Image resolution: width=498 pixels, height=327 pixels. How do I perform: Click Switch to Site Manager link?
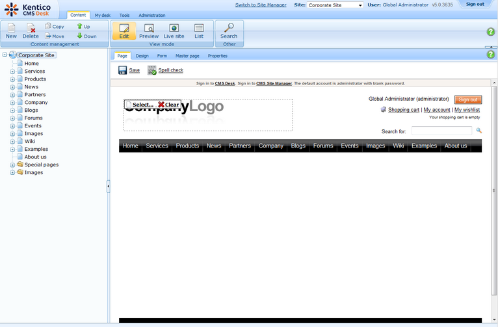(261, 5)
